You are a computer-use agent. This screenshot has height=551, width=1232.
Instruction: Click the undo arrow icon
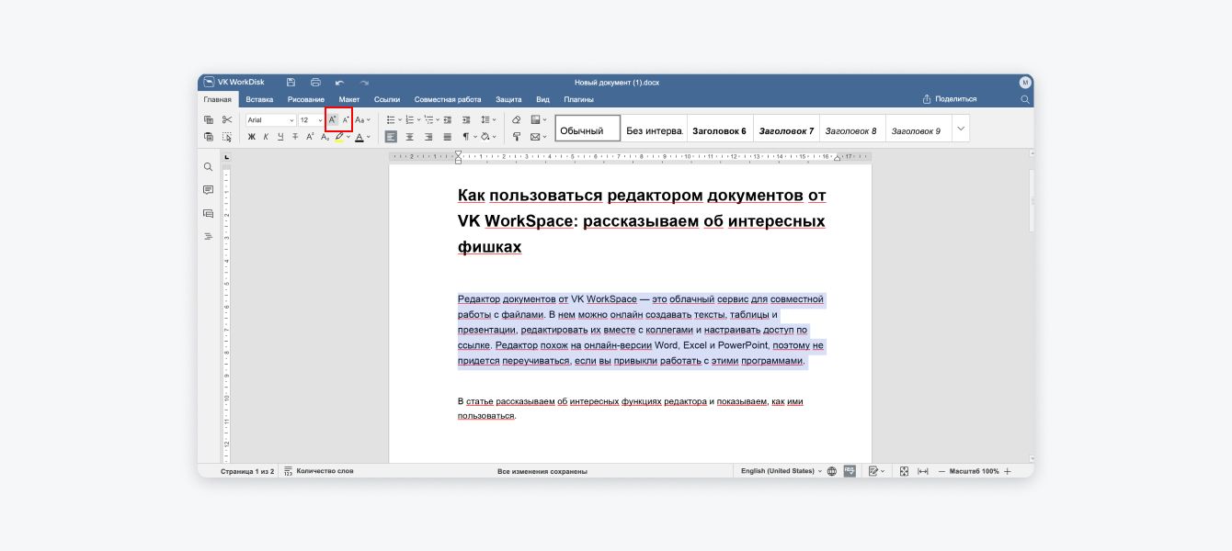pyautogui.click(x=340, y=83)
